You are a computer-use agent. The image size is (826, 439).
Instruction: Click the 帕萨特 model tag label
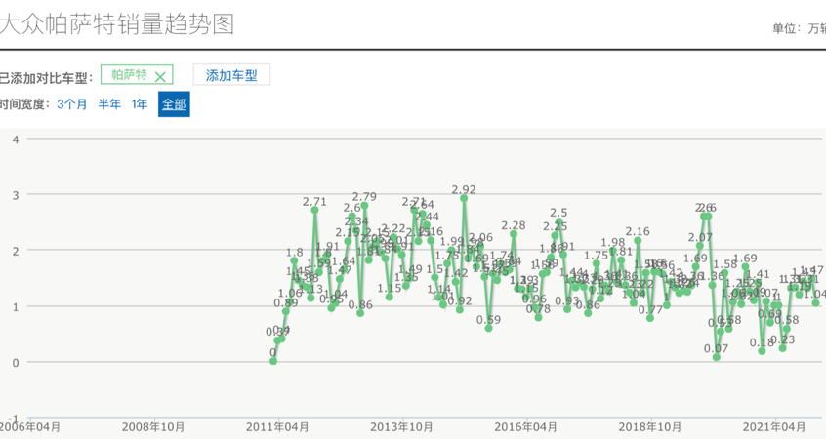[x=129, y=75]
